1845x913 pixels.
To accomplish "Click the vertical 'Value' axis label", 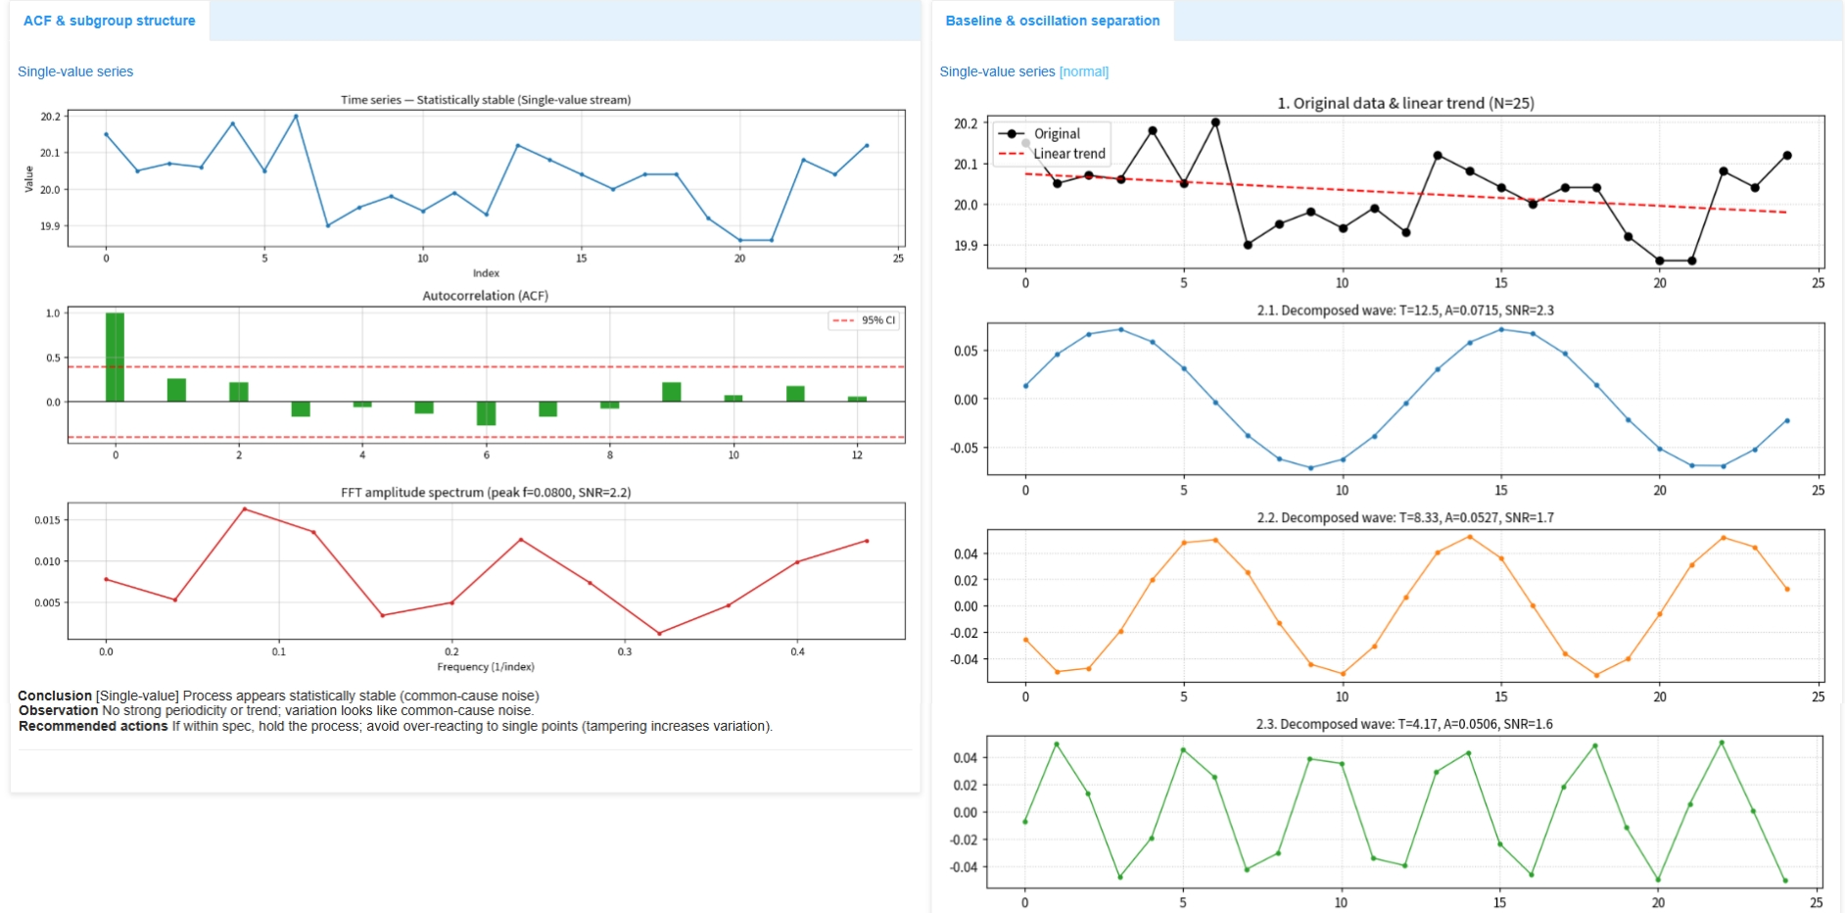I will [x=29, y=179].
